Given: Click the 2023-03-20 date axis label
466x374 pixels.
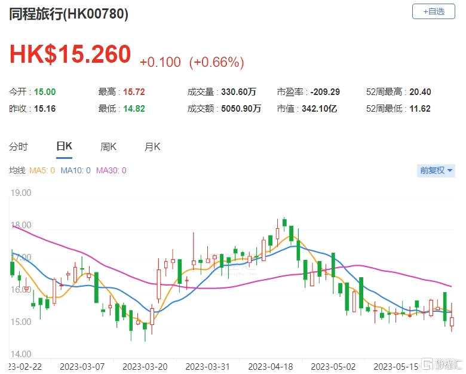Looking at the screenshot, I should click(x=145, y=367).
